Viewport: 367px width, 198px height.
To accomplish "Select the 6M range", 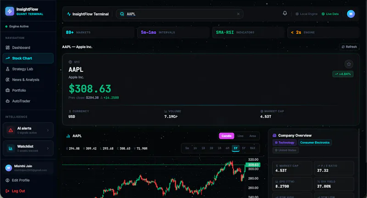I will click(x=227, y=148).
